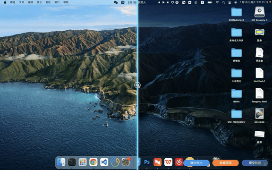The width and height of the screenshot is (272, 170).
Task: Click the 提交数据 button
Action: click(x=255, y=163)
